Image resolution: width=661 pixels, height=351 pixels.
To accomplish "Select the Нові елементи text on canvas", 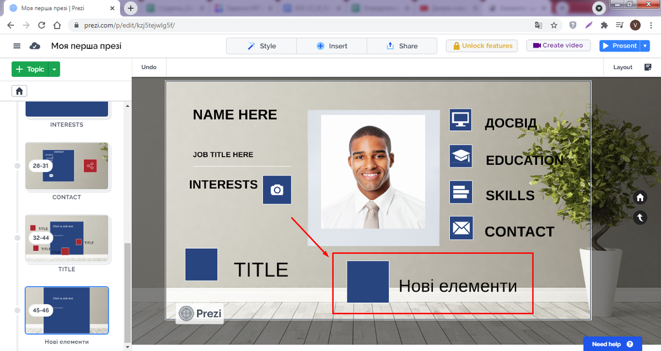I will point(458,286).
